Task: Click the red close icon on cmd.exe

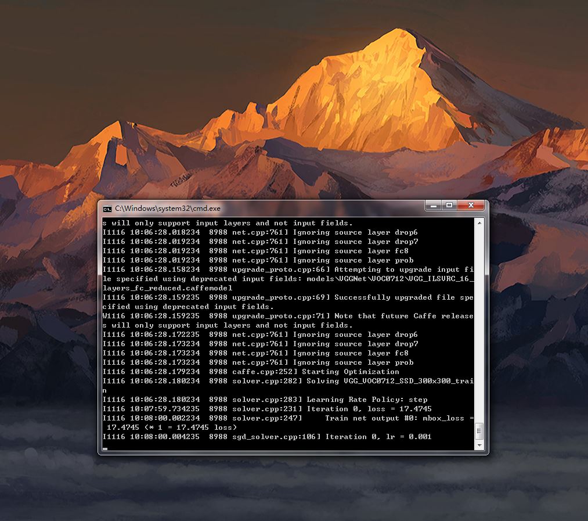Action: [x=470, y=205]
